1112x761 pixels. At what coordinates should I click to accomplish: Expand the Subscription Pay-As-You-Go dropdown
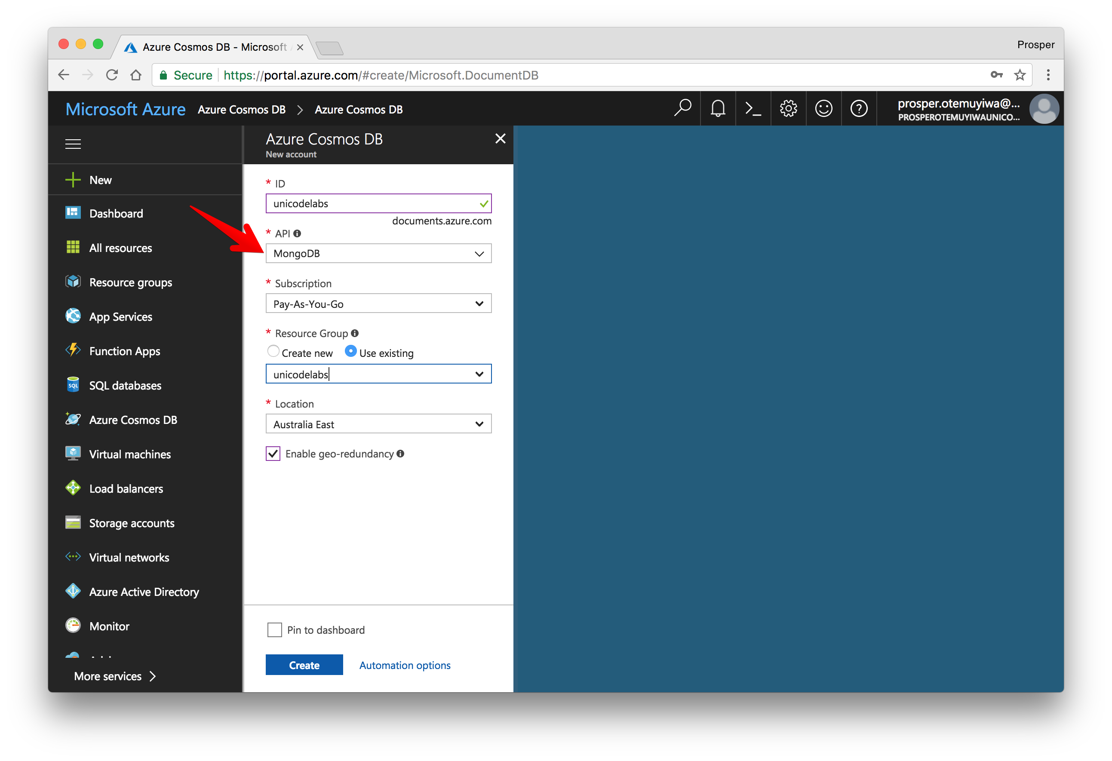click(x=378, y=304)
